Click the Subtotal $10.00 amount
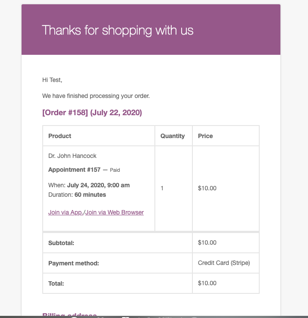Viewport: 308px width, 318px height. (207, 242)
